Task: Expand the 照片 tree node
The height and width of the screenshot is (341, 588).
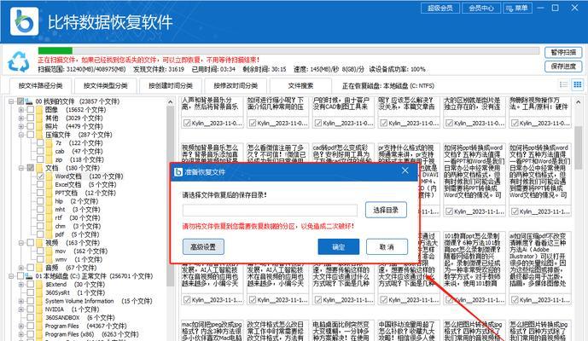Action: point(21,126)
